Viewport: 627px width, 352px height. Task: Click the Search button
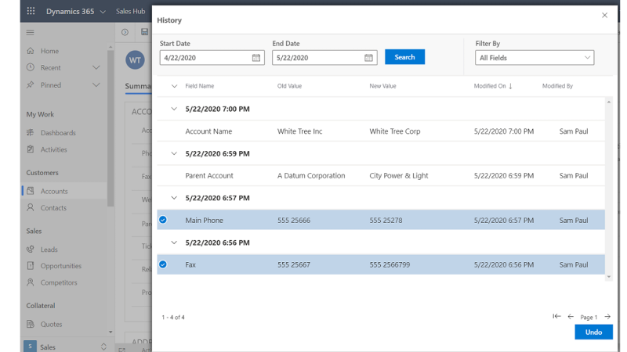(404, 57)
